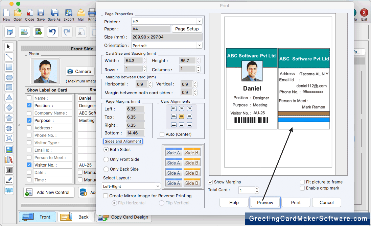371x226 pixels.
Task: Click the Cancel button
Action: pos(326,202)
